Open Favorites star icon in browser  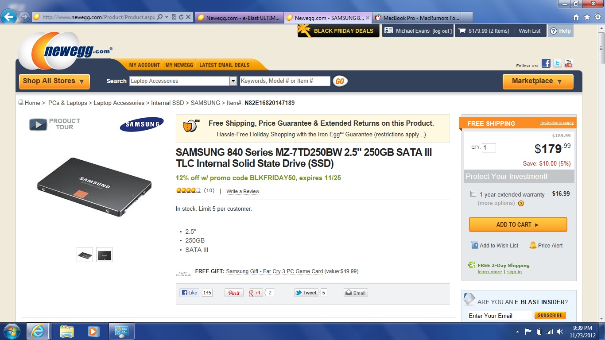click(x=587, y=17)
